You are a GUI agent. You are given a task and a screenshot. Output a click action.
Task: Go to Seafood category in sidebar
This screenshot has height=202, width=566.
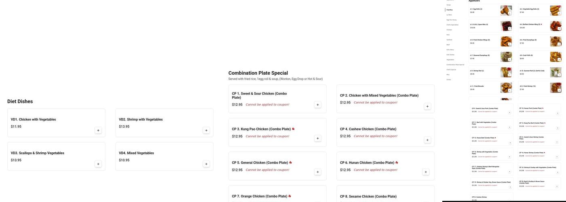449,40
